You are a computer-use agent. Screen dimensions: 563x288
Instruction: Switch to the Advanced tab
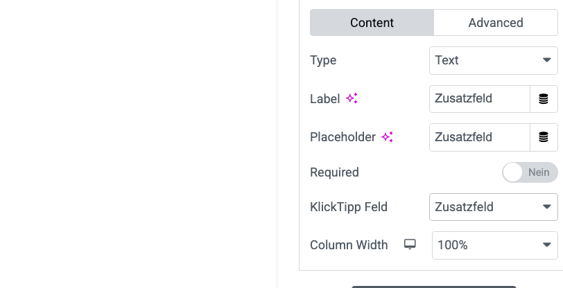click(x=495, y=23)
